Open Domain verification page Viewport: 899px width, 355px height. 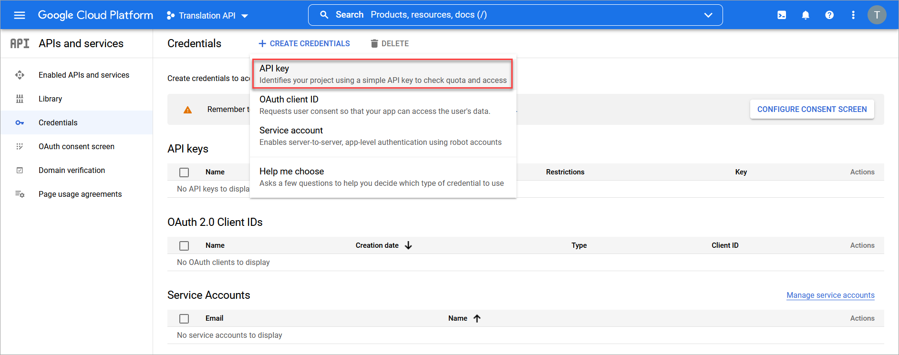(72, 170)
